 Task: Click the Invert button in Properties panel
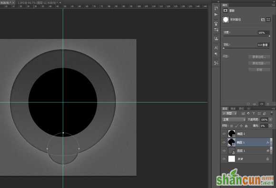(259, 70)
